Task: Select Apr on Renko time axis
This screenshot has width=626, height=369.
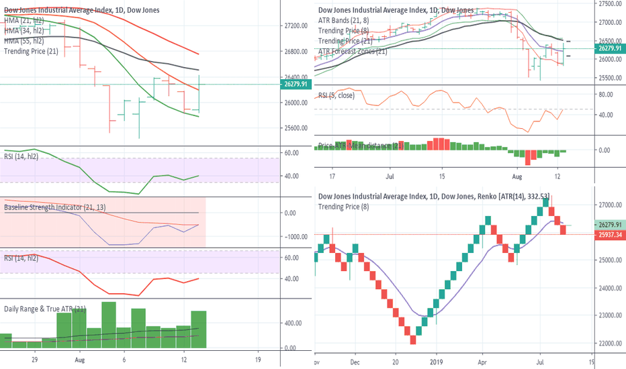Action: (482, 362)
